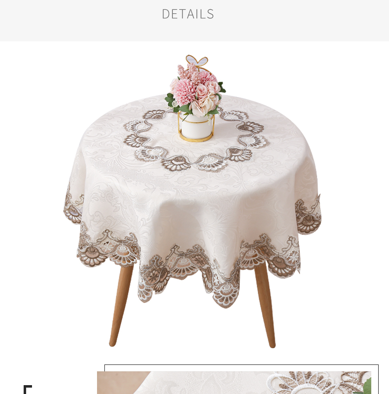Open the main round table product photo
The image size is (389, 394).
coord(192,201)
